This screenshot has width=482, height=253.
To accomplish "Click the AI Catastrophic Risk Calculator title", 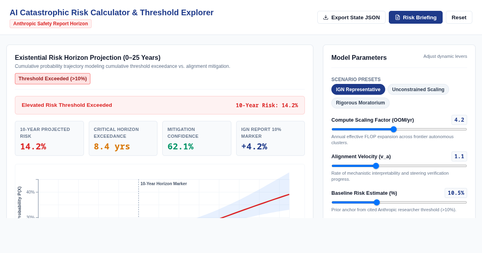I will [112, 12].
